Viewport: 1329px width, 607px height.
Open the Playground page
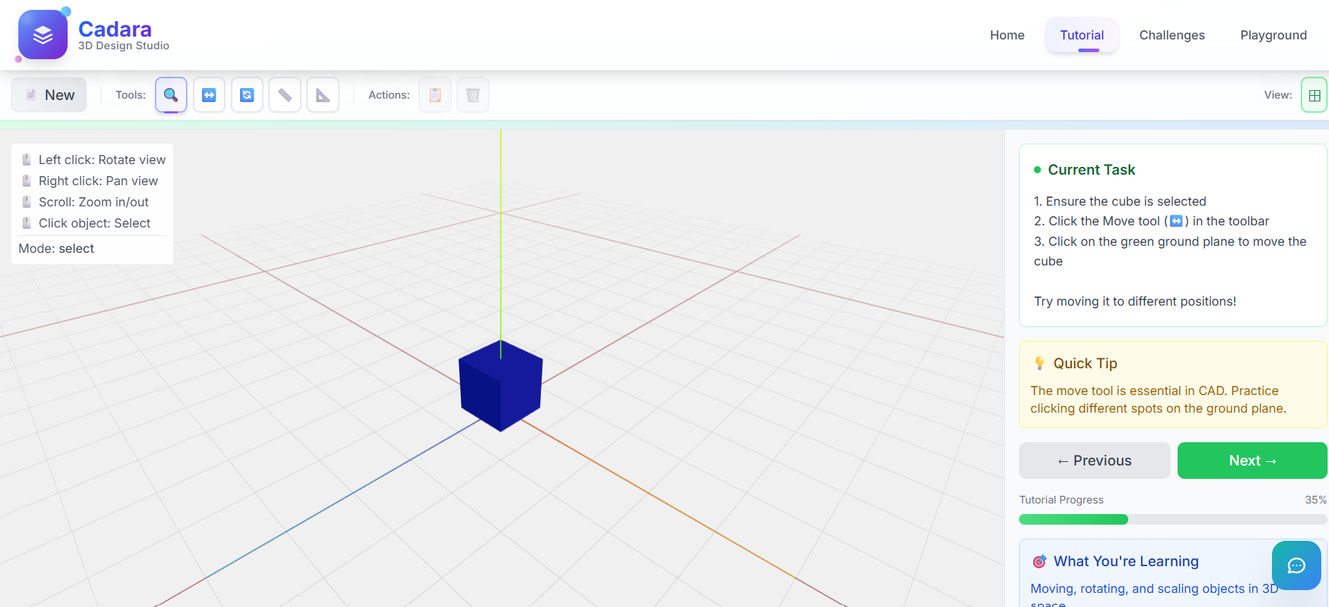[1273, 35]
